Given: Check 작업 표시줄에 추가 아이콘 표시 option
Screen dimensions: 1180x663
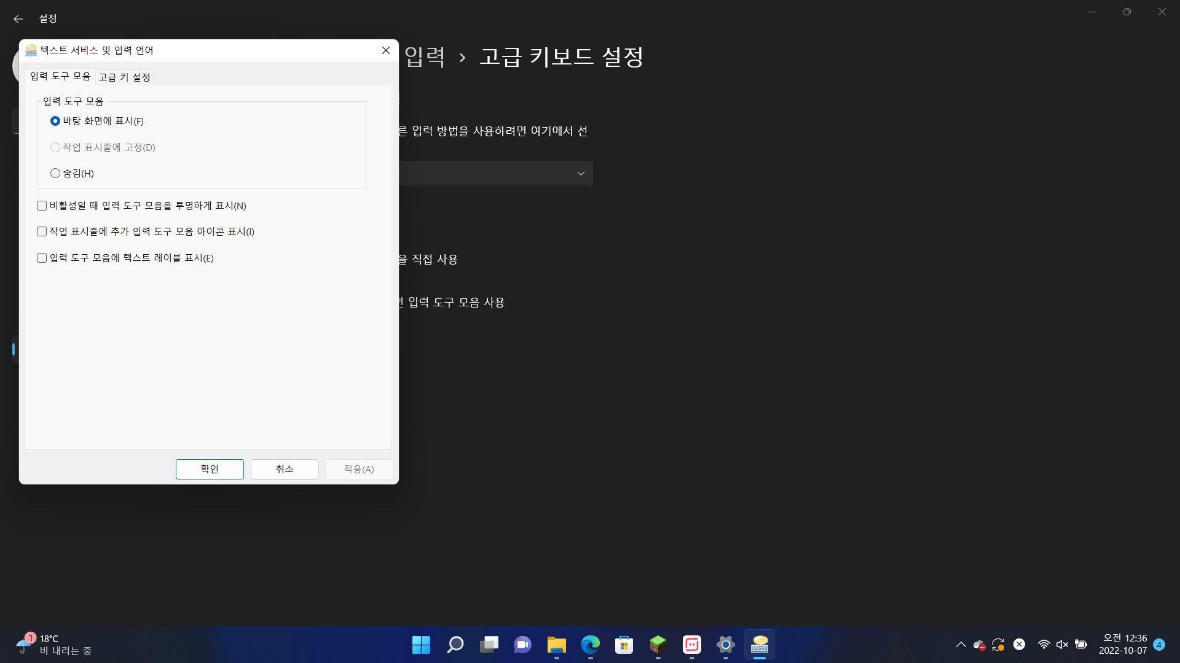Looking at the screenshot, I should (x=42, y=231).
